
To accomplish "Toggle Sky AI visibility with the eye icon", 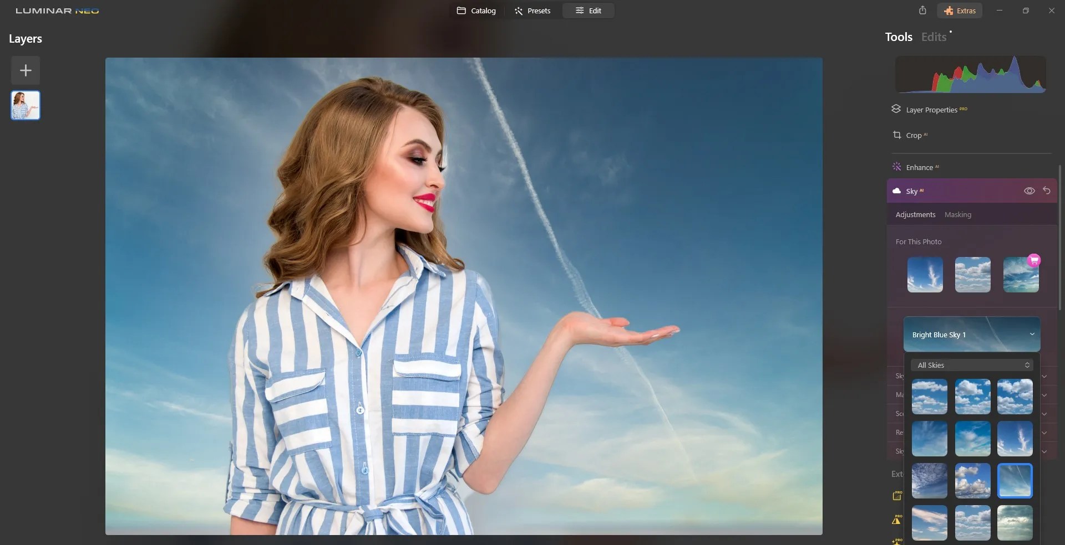I will coord(1029,191).
